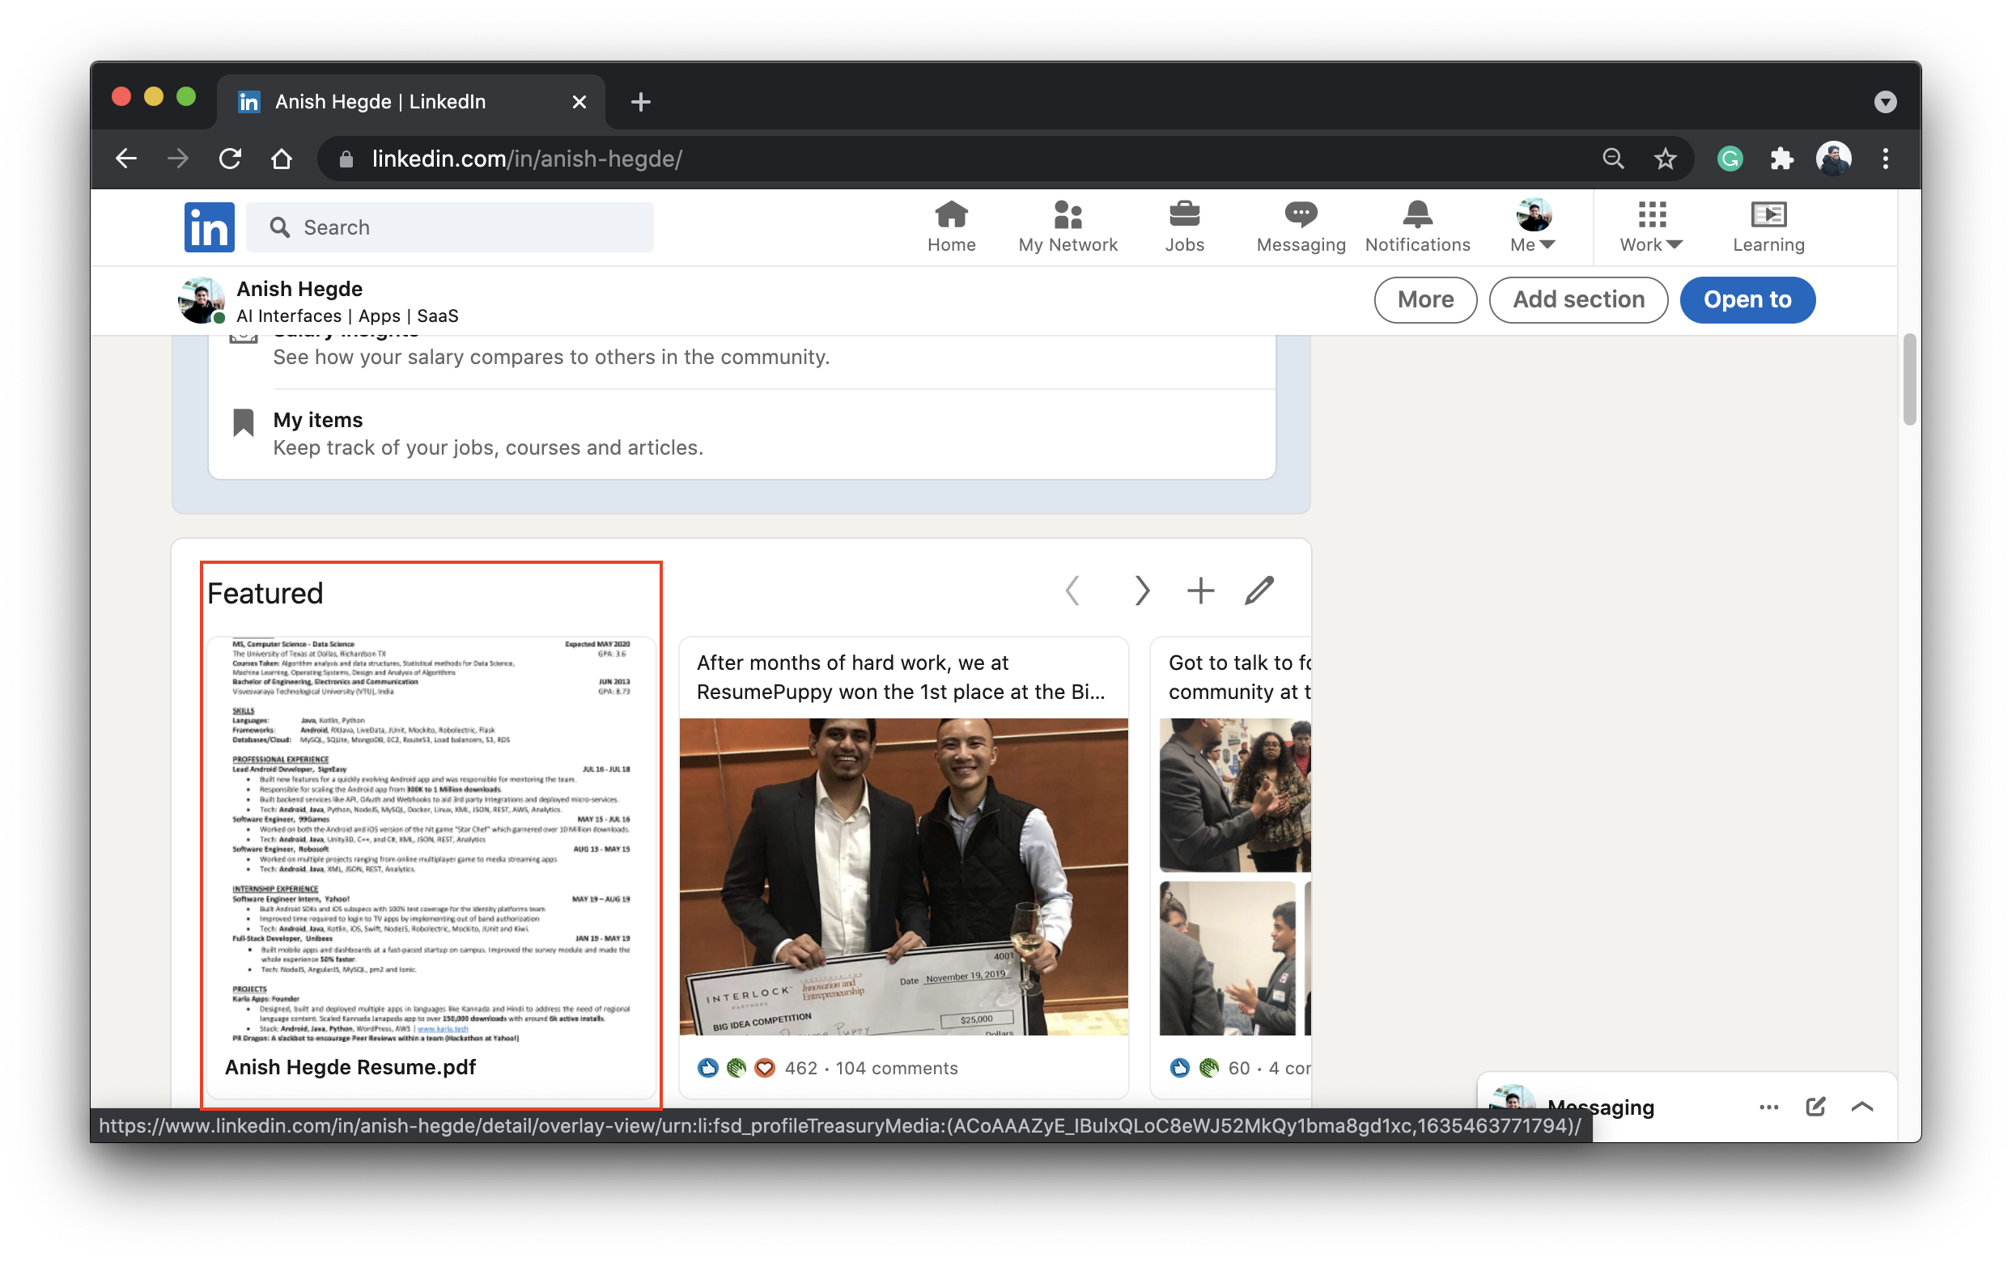Image resolution: width=2012 pixels, height=1262 pixels.
Task: Open Anish Hegde Resume.pdf thumbnail
Action: (x=431, y=839)
